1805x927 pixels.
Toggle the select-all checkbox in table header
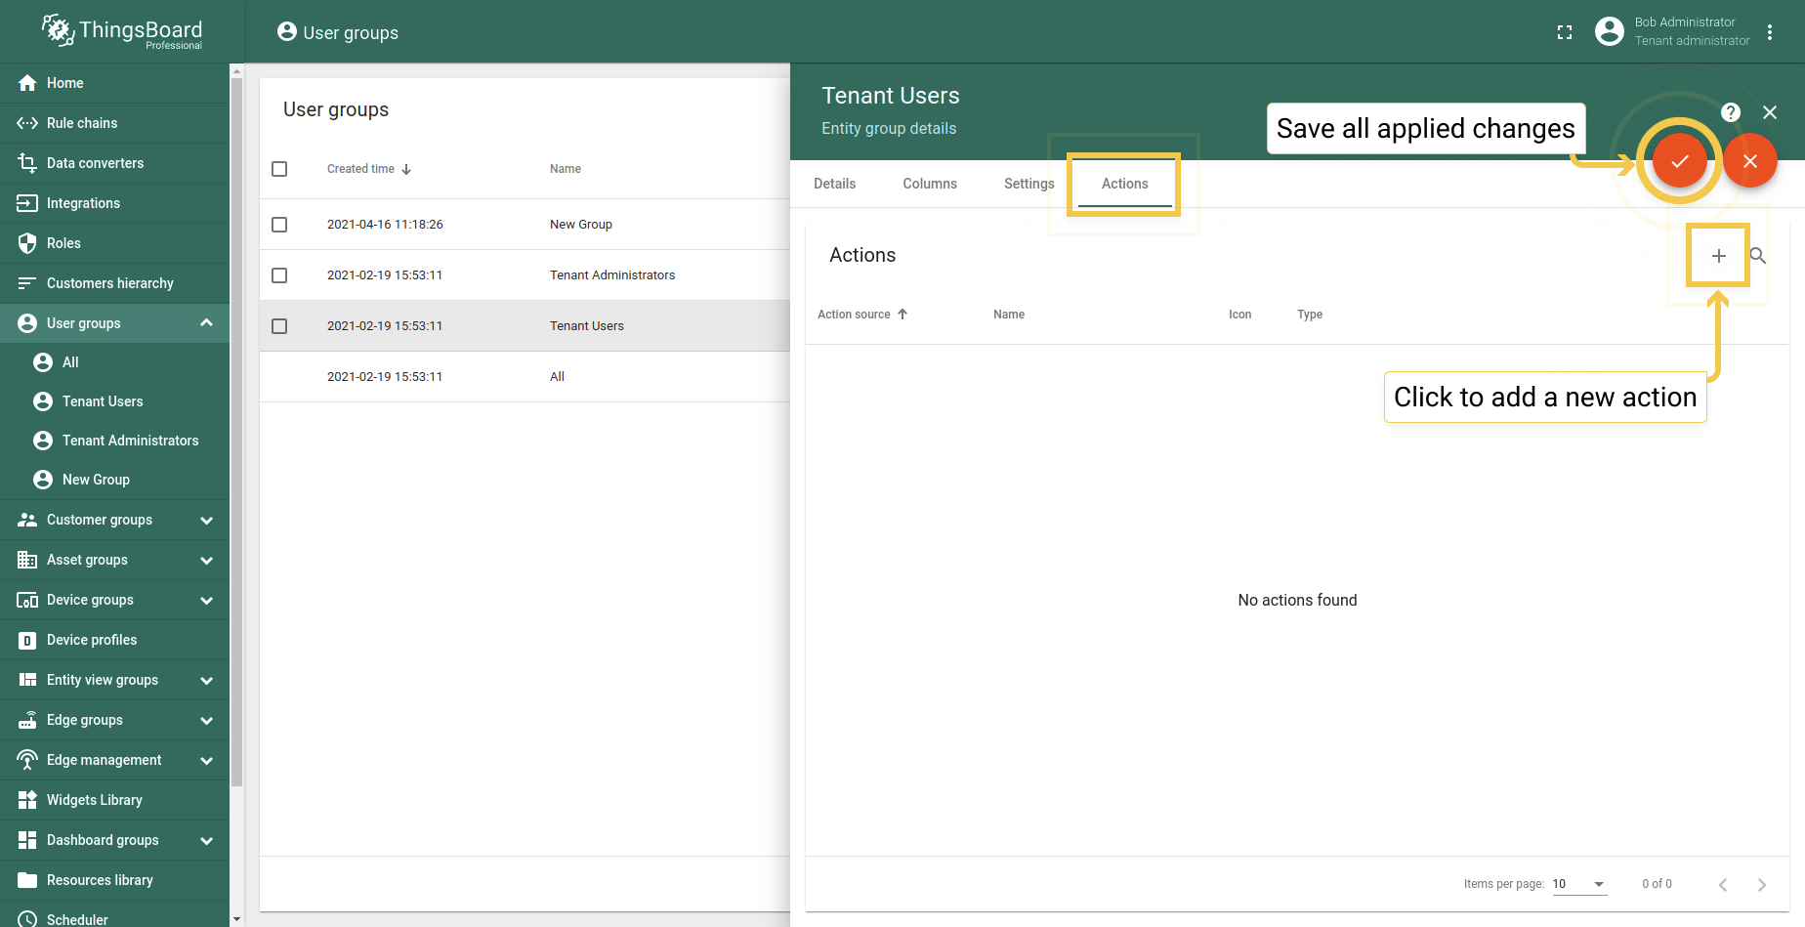tap(279, 169)
